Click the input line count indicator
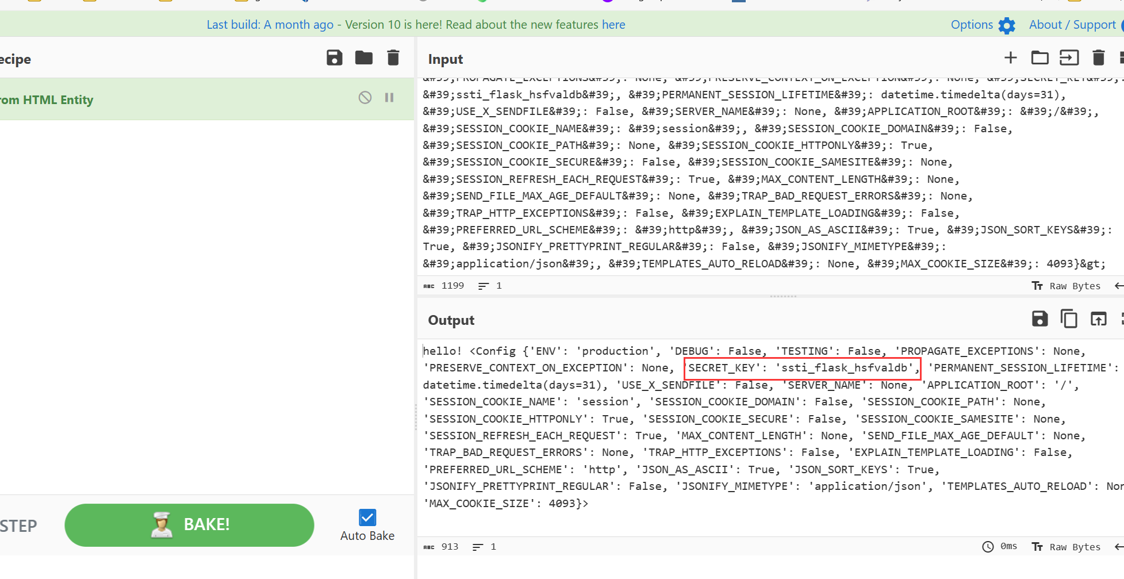1124x579 pixels. [x=490, y=286]
